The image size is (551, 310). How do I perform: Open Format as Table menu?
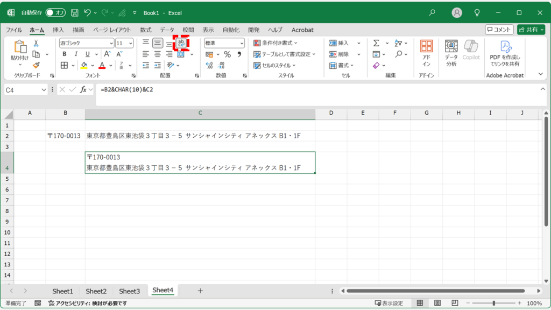(x=285, y=54)
